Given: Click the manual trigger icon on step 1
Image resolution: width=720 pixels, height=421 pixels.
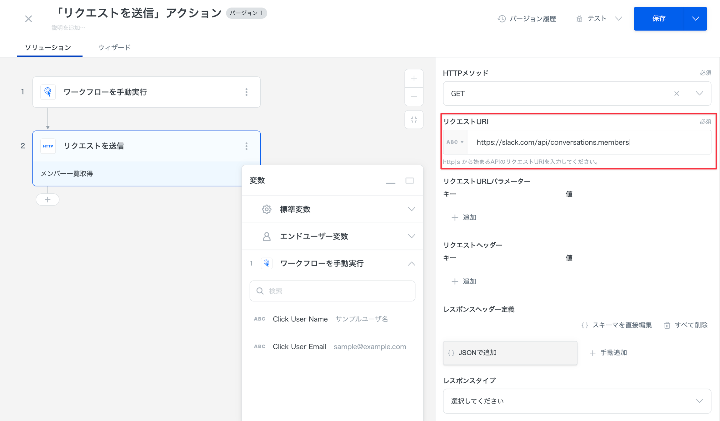Looking at the screenshot, I should 48,92.
